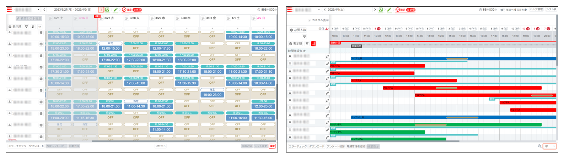Click the エラーチェック button in the left panel

17,146
